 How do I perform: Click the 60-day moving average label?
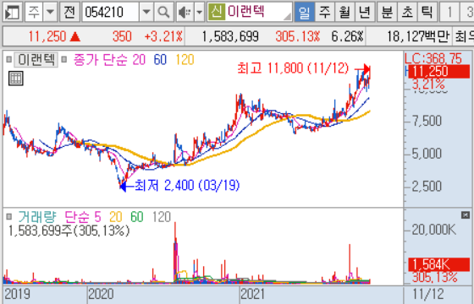point(160,60)
